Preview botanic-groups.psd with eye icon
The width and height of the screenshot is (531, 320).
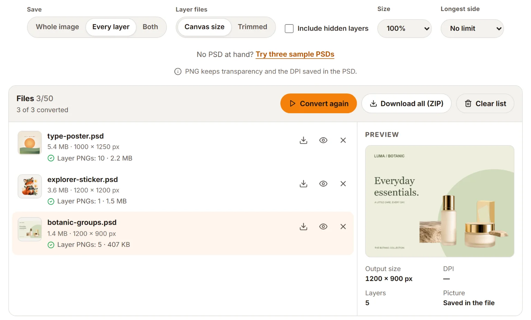323,226
